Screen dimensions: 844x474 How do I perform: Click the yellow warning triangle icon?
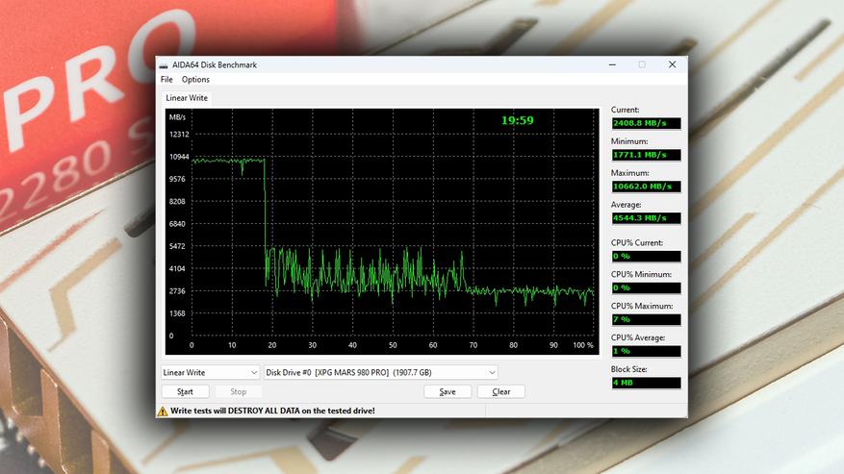pos(163,412)
